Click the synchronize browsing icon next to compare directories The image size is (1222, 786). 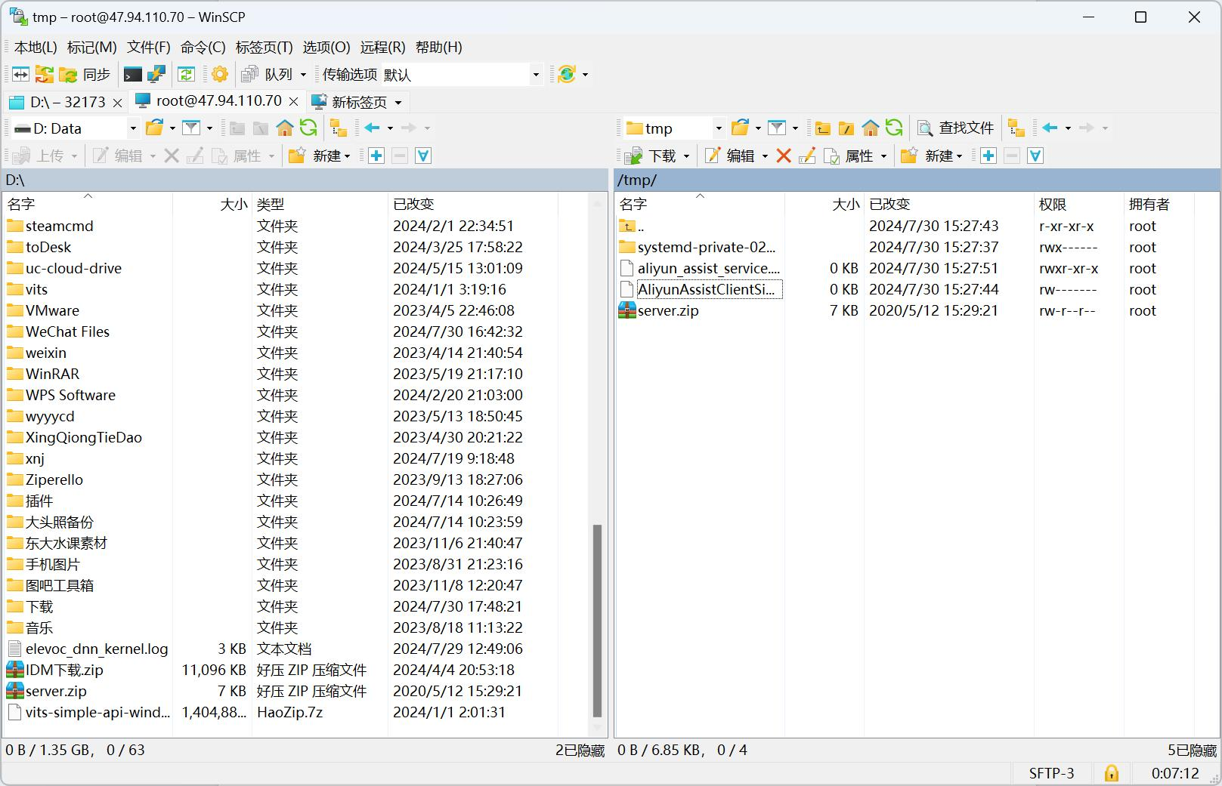click(45, 74)
